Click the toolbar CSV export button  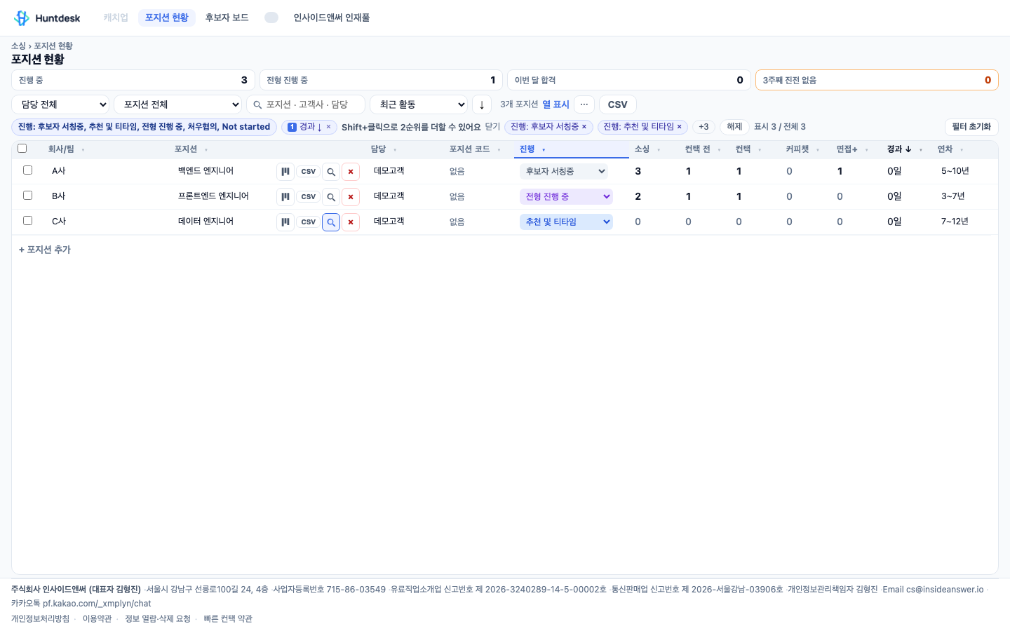[618, 104]
